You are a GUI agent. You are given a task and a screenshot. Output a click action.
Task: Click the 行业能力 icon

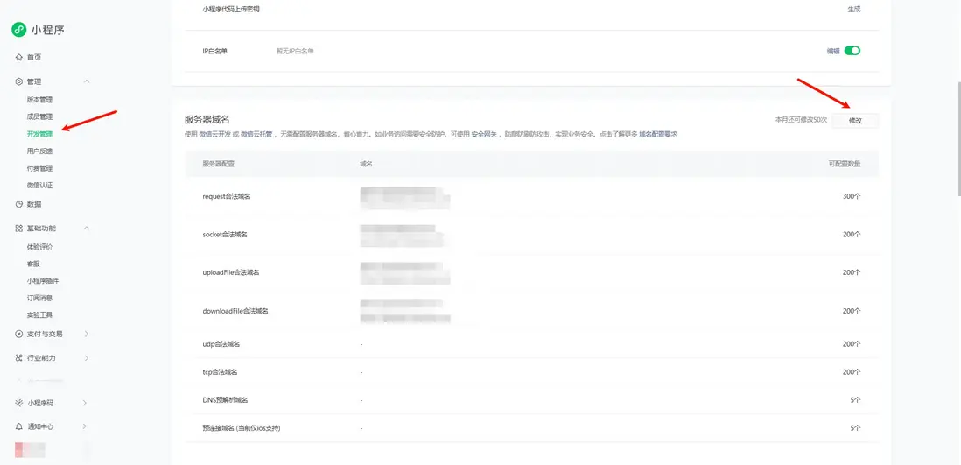(19, 357)
